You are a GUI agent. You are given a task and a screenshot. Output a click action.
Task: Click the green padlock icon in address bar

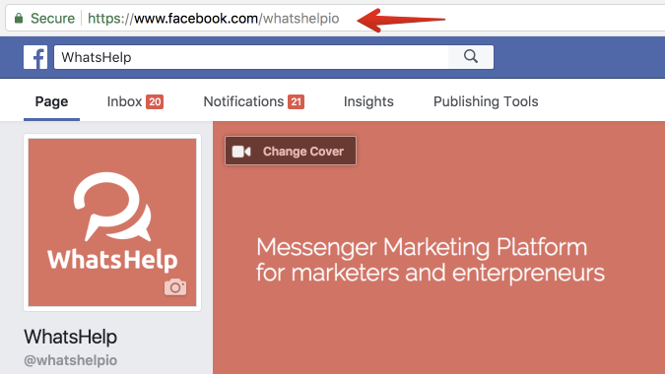(19, 19)
